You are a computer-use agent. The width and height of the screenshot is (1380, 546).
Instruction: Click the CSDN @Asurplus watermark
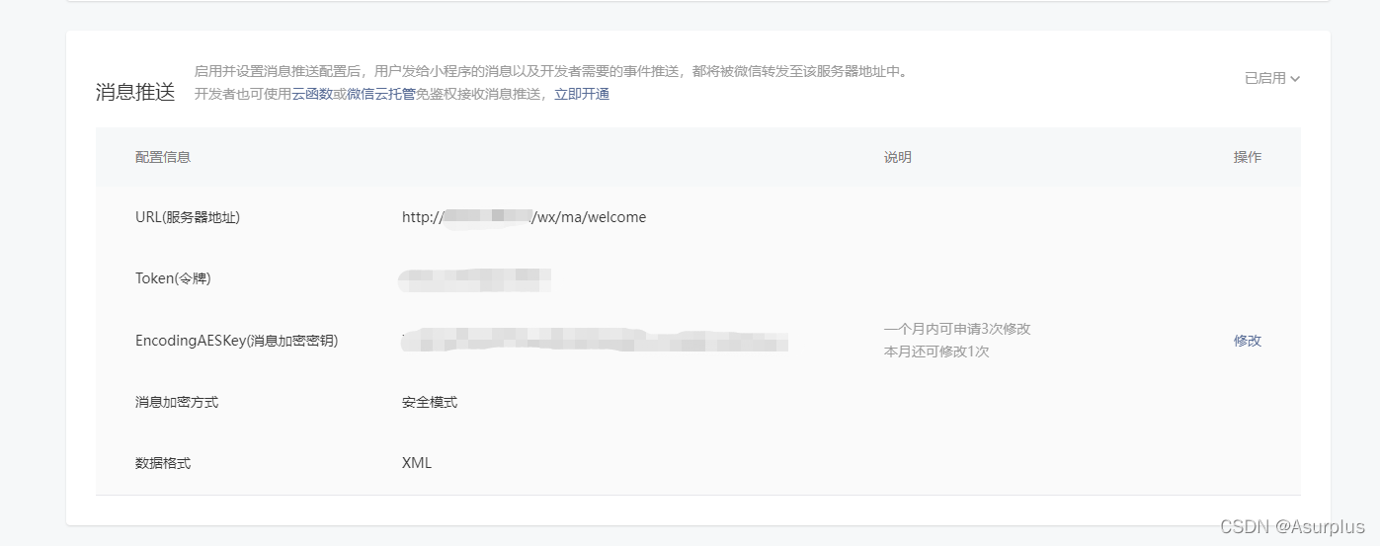click(1292, 526)
